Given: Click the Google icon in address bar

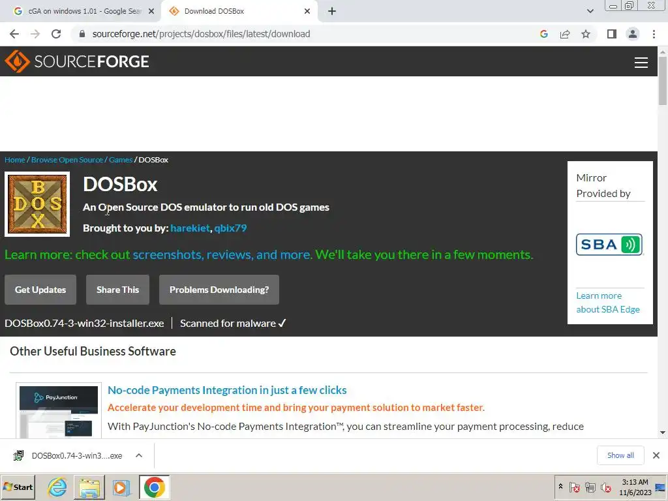Looking at the screenshot, I should click(x=543, y=34).
